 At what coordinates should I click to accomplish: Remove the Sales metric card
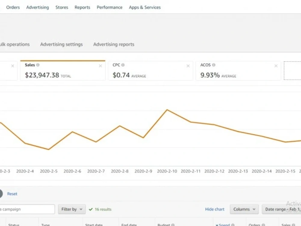coord(101,66)
